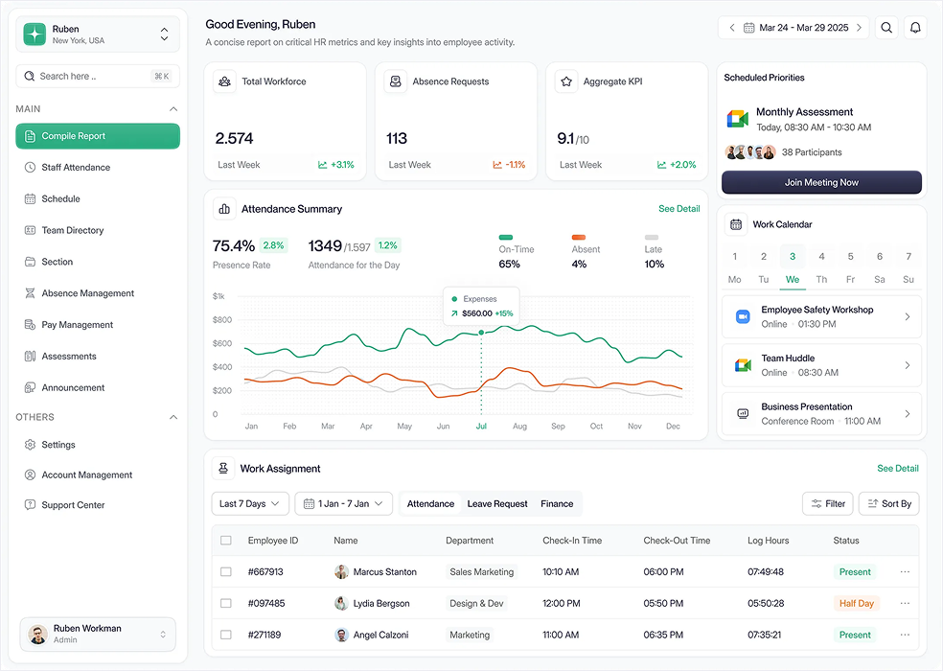Click the Search here input field
Screen dimensions: 943x671
coord(98,77)
